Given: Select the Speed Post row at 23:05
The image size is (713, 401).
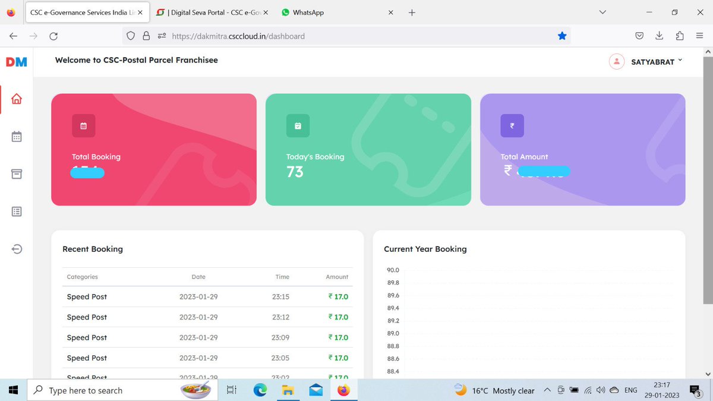Looking at the screenshot, I should click(207, 358).
